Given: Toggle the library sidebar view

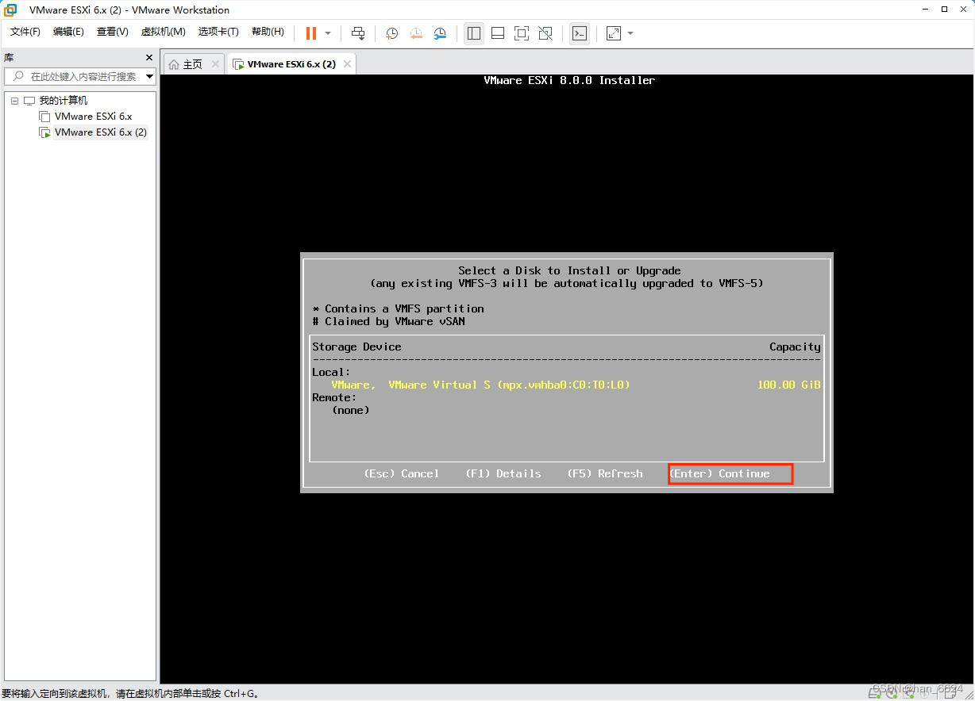Looking at the screenshot, I should (x=474, y=33).
